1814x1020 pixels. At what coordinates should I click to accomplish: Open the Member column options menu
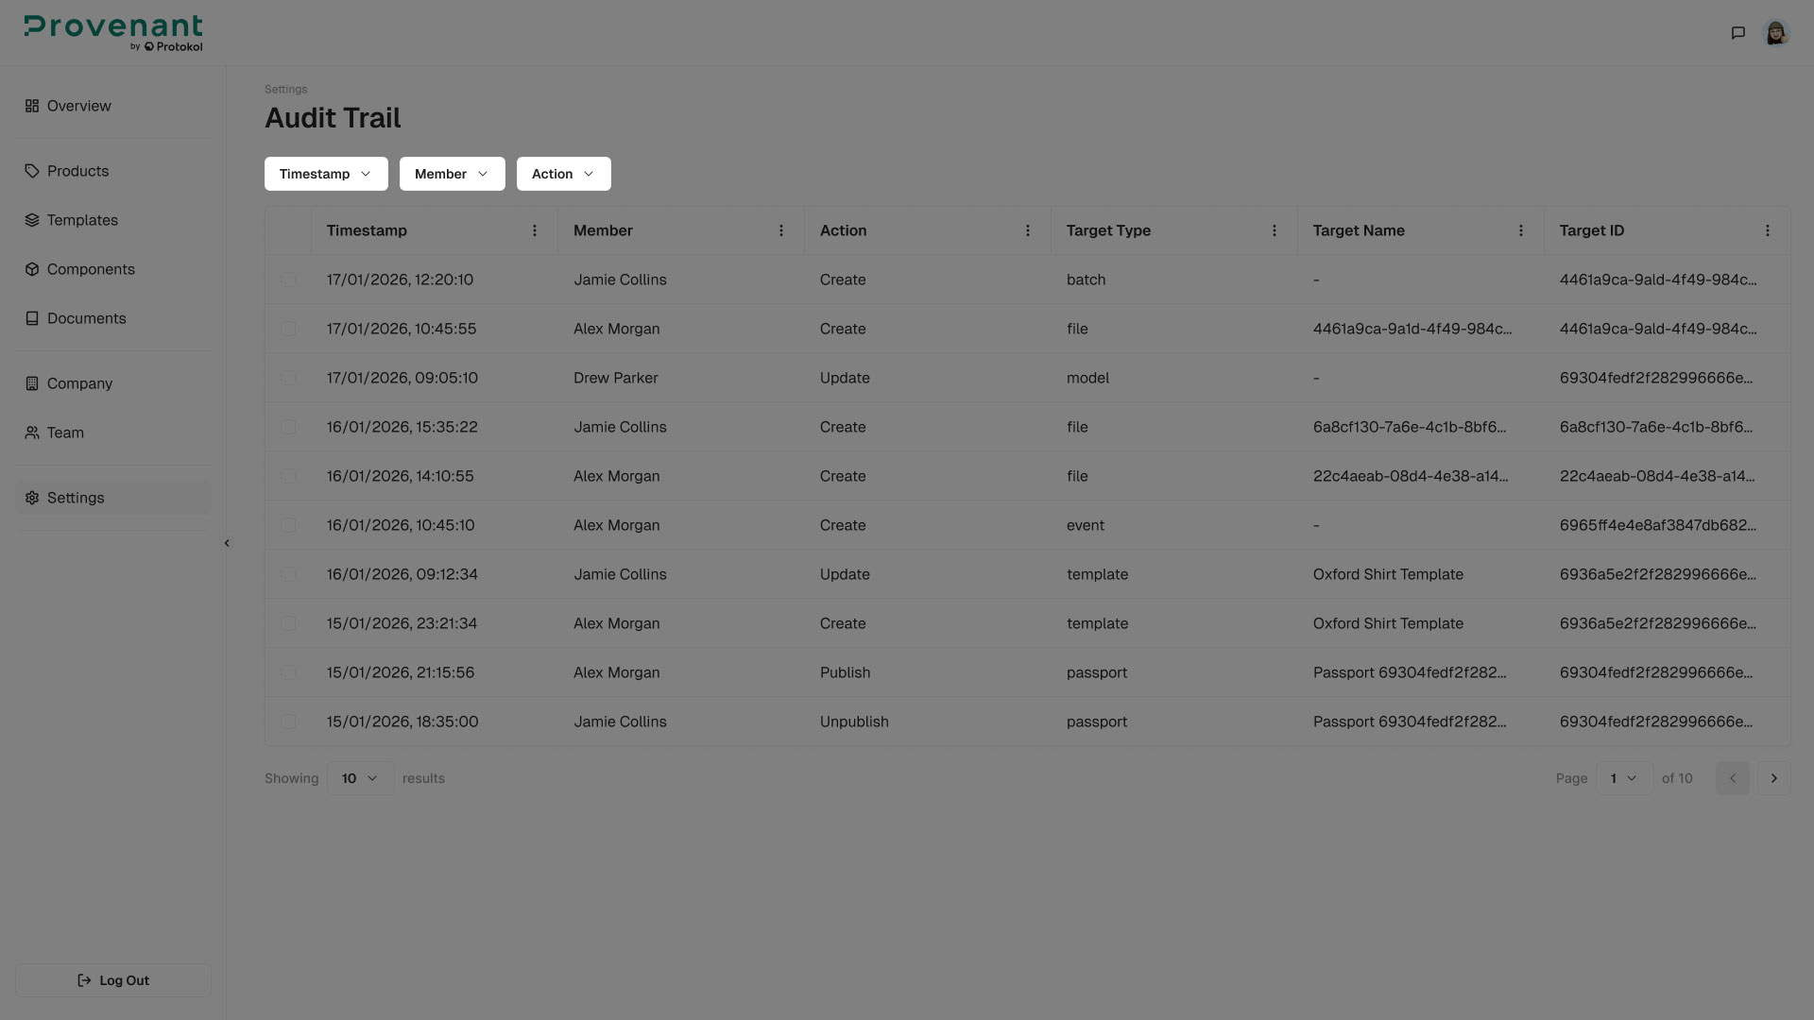click(781, 230)
